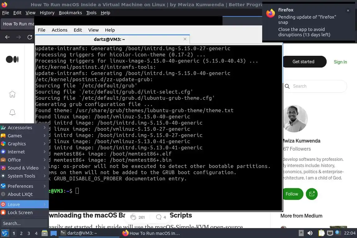
Task: Launch the file manager from taskbar
Action: pos(45,233)
